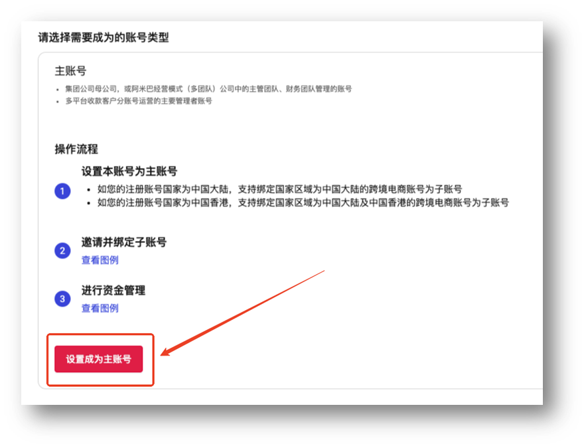
Task: Open 查看图例 link under 进行资金管理
Action: pyautogui.click(x=100, y=308)
